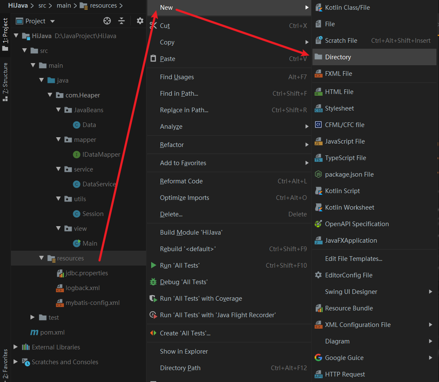The height and width of the screenshot is (382, 439).
Task: Open Project panel settings gear
Action: 140,21
